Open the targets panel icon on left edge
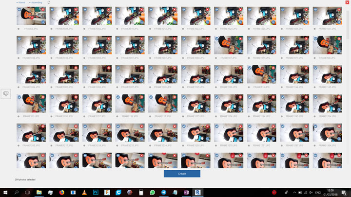This screenshot has height=197, width=351. (6, 93)
